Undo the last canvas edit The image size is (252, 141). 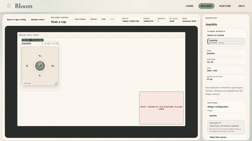click(x=104, y=19)
